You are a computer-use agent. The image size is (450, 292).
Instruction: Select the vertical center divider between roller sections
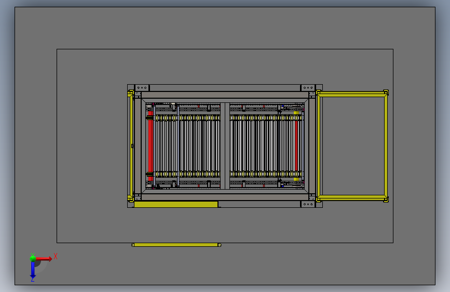pos(225,145)
